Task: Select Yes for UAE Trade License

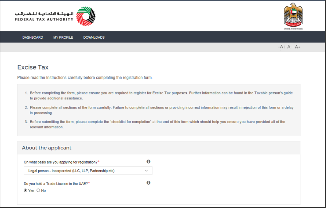Action: (x=26, y=191)
